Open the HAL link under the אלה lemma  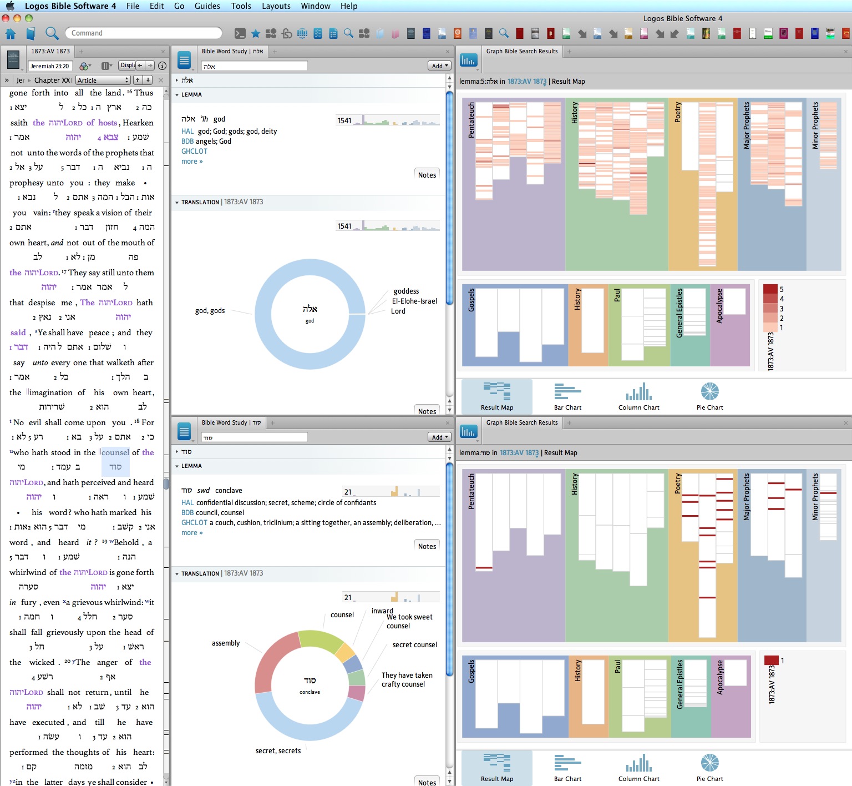187,132
